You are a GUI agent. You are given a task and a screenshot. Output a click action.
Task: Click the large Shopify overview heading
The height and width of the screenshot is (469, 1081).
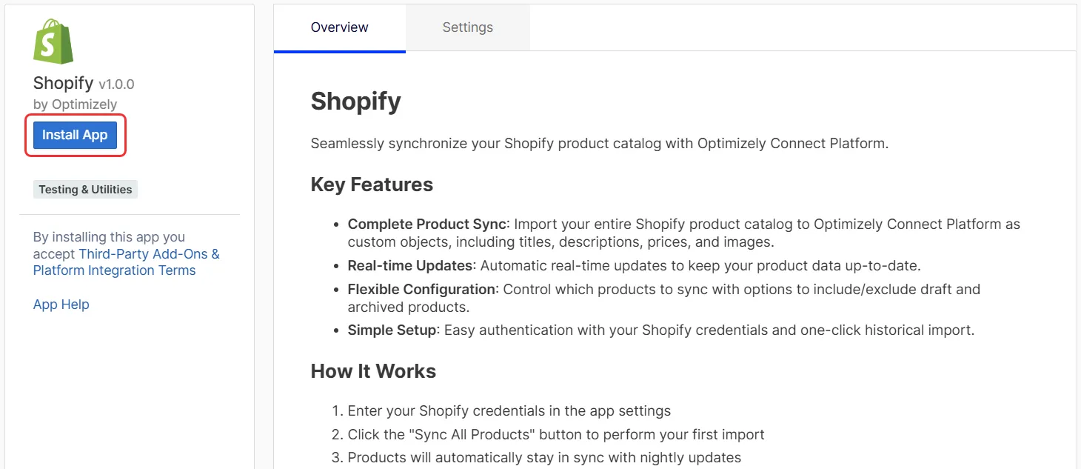tap(356, 101)
